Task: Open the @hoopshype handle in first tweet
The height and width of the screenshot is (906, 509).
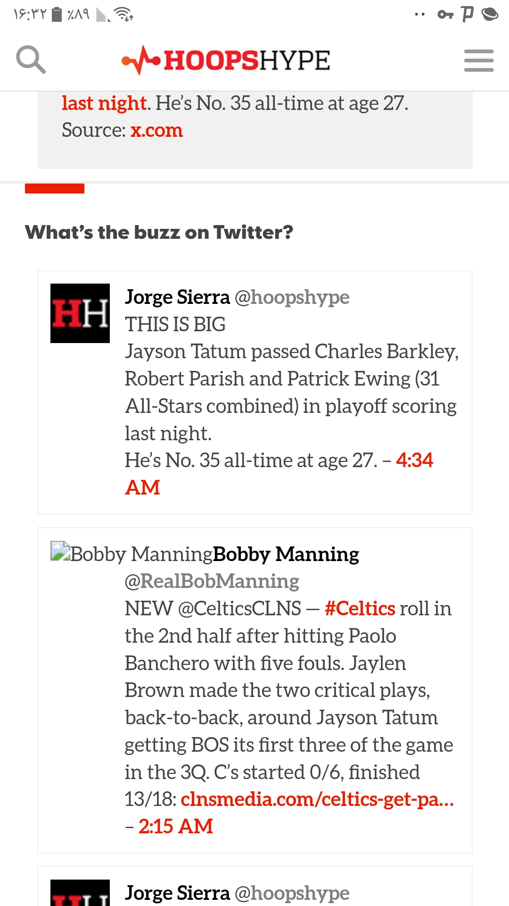Action: 292,297
